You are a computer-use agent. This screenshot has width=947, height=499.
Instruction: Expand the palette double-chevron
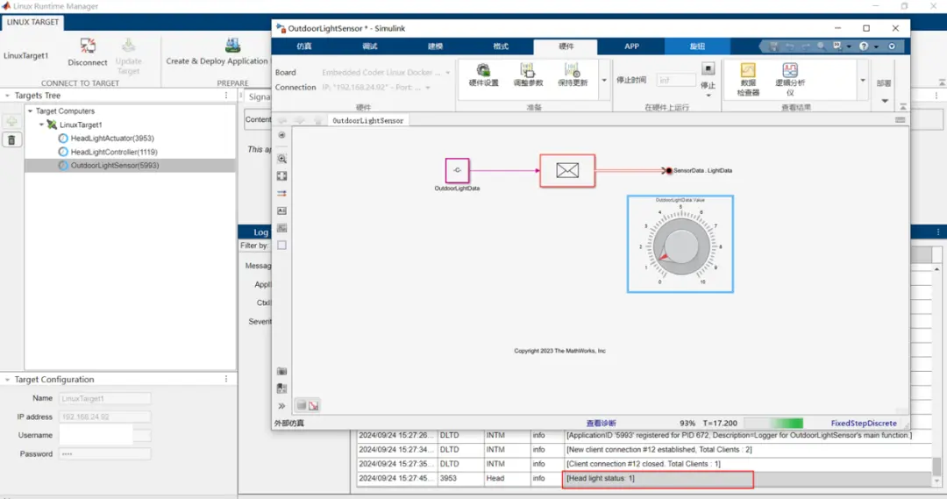coord(282,406)
